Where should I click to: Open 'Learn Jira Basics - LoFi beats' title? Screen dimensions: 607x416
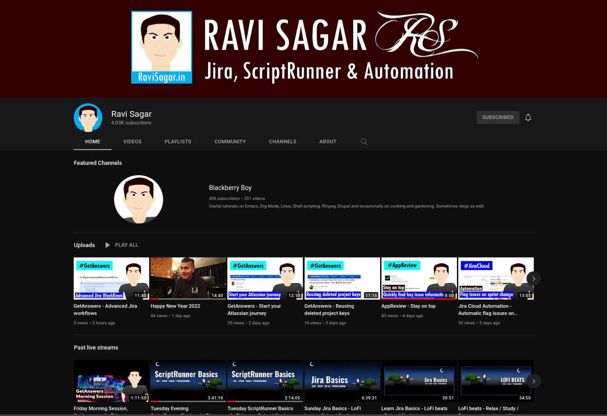coord(414,409)
